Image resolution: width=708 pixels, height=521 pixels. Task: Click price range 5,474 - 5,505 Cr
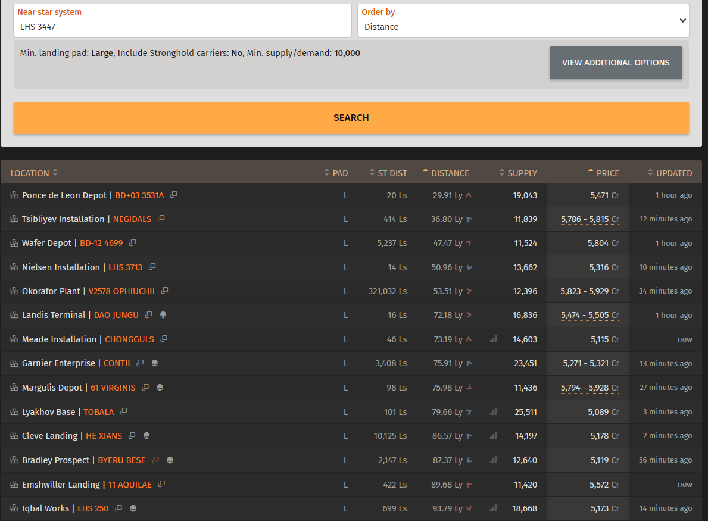590,315
